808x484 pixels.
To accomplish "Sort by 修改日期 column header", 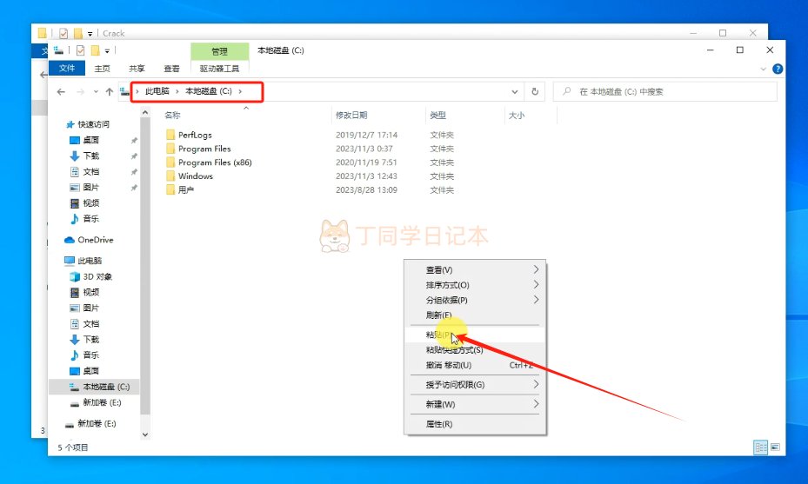I will coord(351,115).
